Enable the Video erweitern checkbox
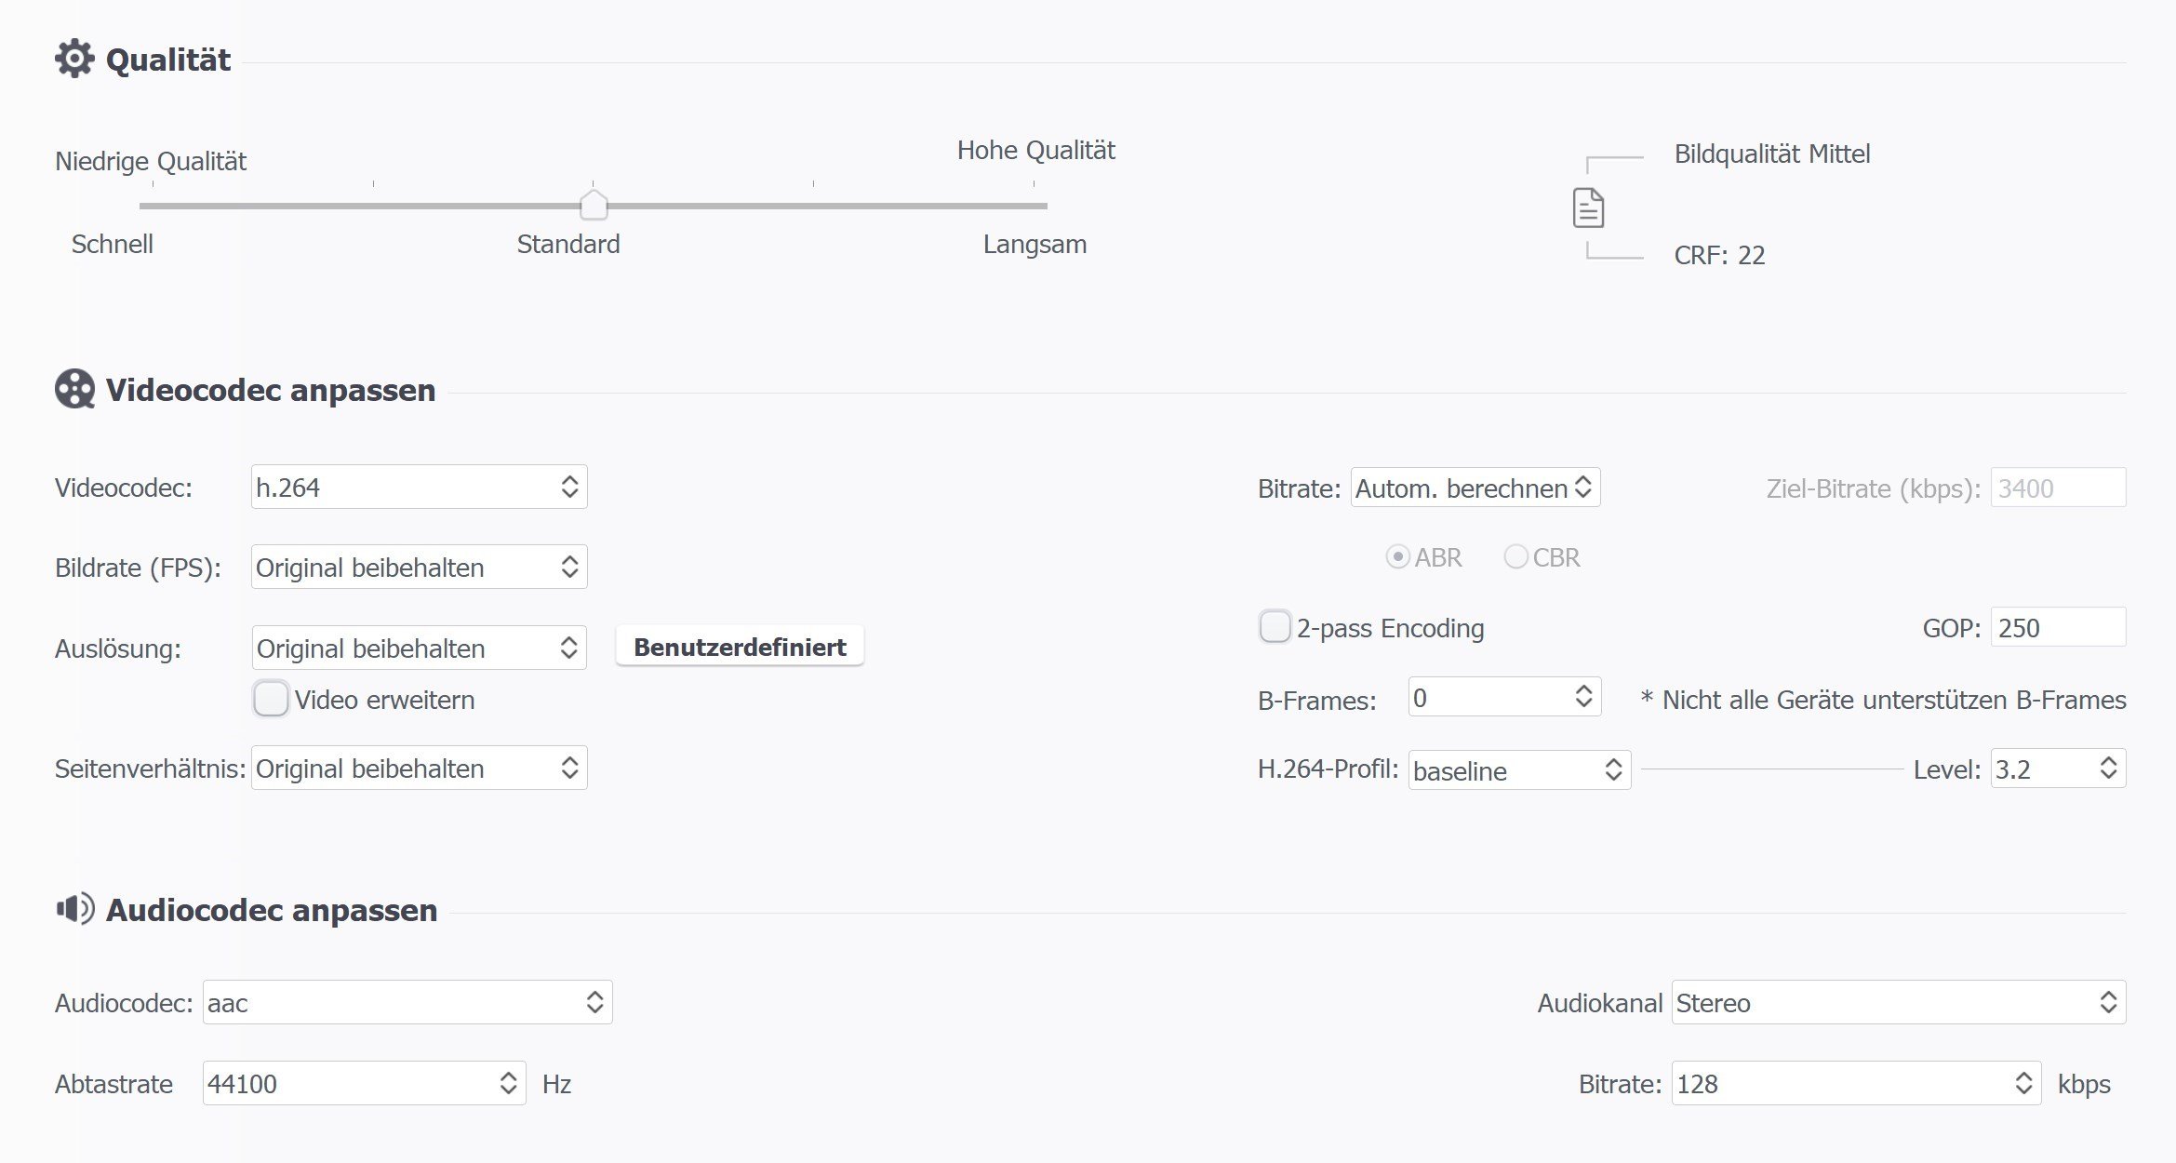The image size is (2176, 1163). (271, 699)
